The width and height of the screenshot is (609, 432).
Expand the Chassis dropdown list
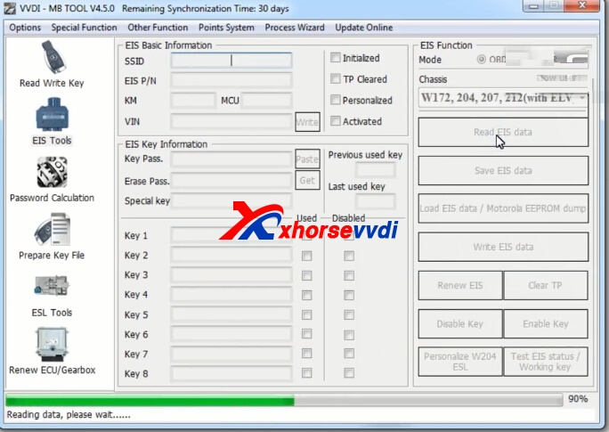click(581, 97)
